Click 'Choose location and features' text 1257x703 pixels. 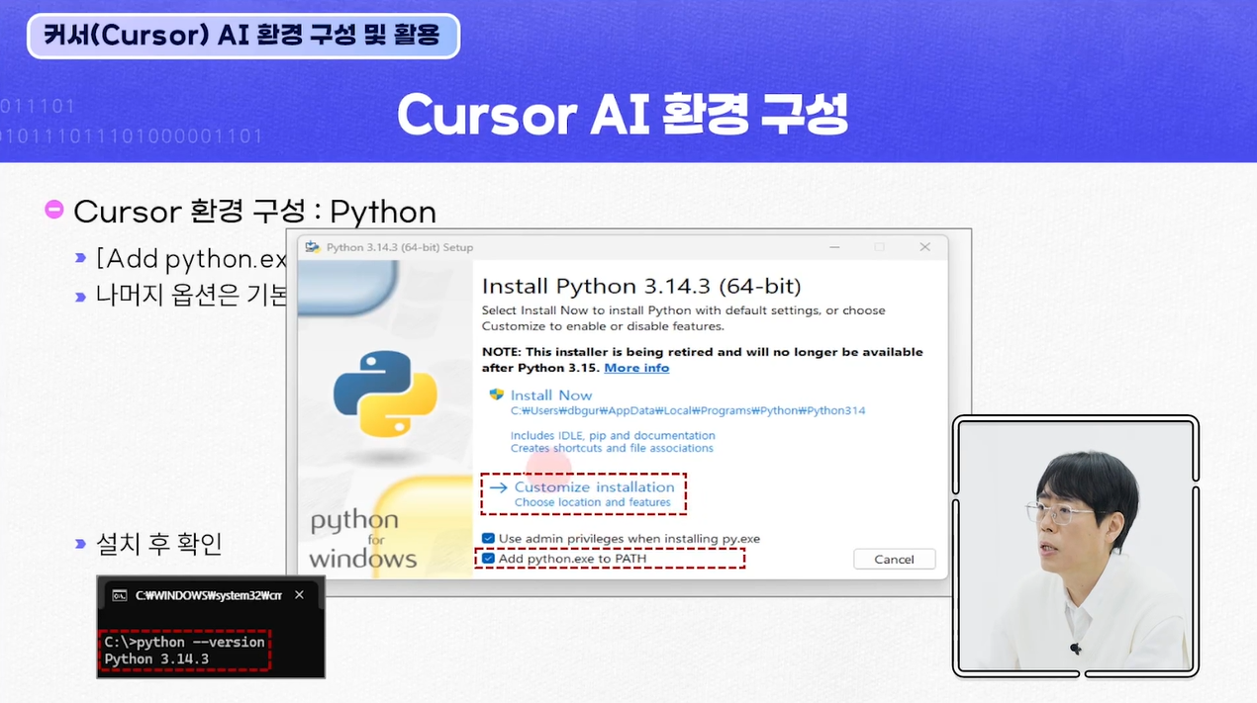tap(593, 502)
